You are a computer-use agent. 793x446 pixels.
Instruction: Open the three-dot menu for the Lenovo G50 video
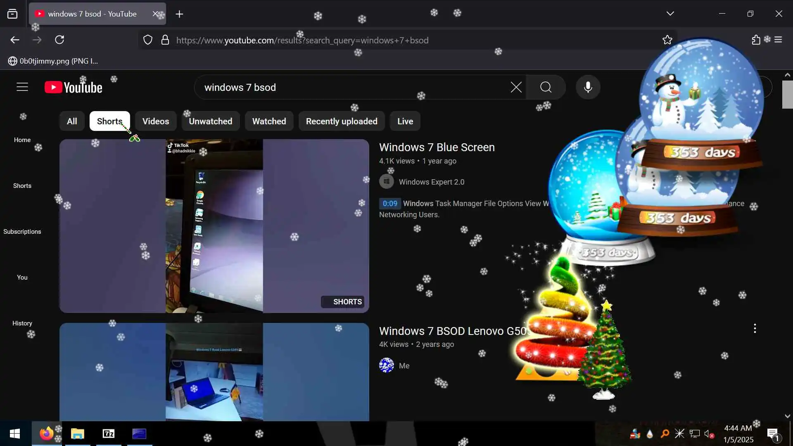point(755,329)
